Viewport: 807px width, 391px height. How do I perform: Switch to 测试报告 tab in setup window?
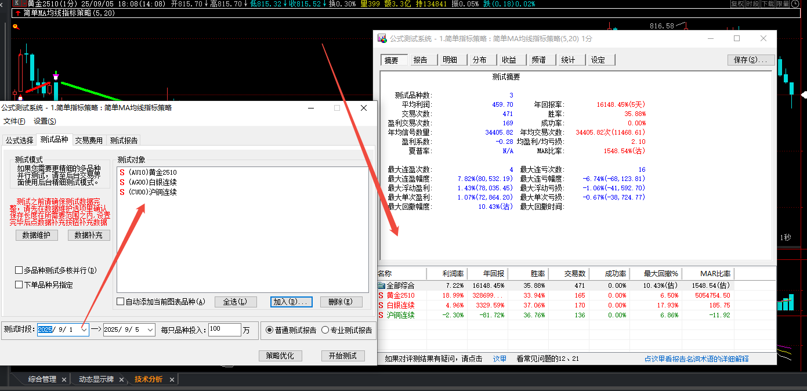click(x=124, y=140)
